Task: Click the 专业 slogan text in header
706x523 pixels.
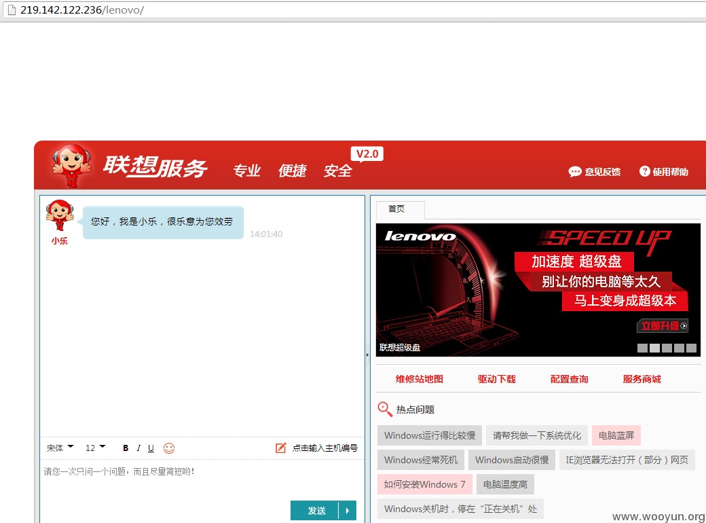Action: (246, 170)
